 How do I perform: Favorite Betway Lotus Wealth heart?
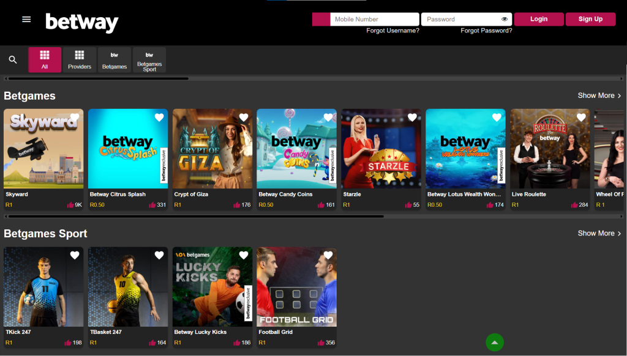click(497, 117)
